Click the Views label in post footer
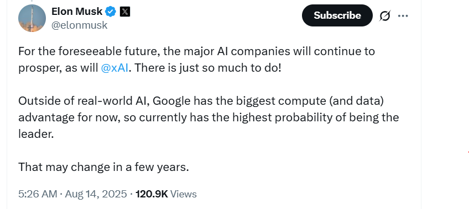 point(184,194)
